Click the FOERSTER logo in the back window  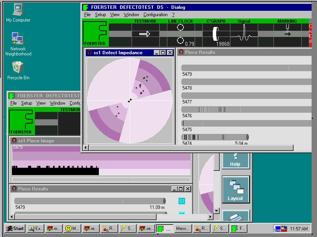coord(21,122)
